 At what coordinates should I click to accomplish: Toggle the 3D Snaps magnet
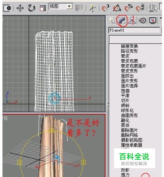(105, 8)
